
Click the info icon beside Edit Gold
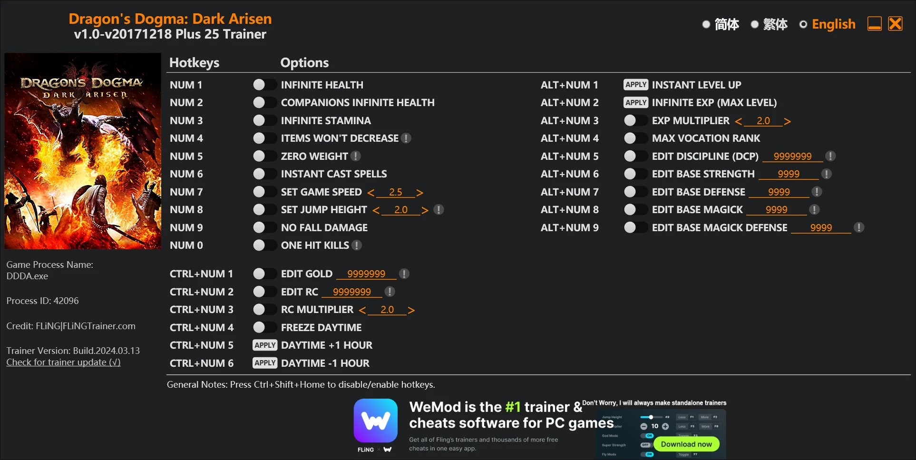tap(404, 274)
